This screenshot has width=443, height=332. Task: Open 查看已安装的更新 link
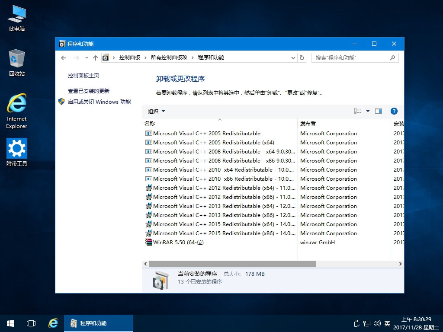(x=88, y=91)
